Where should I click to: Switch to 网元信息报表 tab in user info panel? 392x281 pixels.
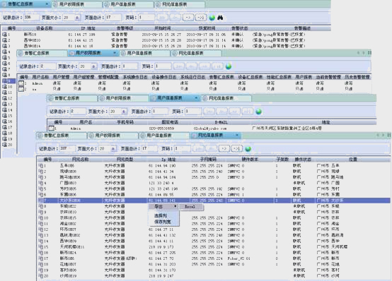(226, 98)
